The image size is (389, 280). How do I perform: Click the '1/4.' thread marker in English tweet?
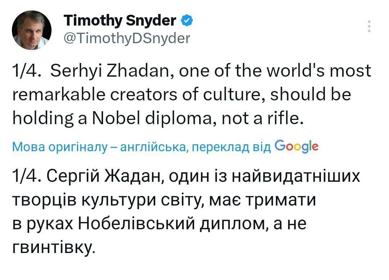27,71
